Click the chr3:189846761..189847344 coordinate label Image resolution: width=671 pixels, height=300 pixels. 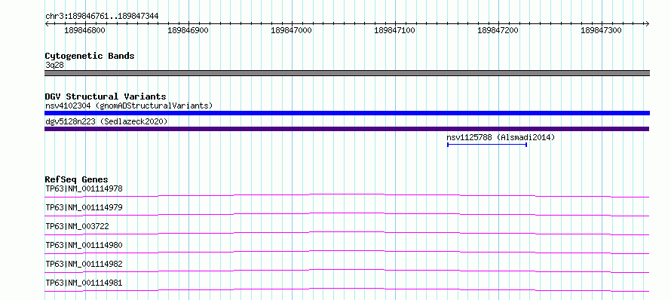102,16
